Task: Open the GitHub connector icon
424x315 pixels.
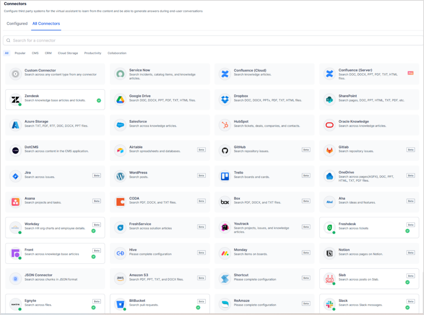Action: point(225,150)
